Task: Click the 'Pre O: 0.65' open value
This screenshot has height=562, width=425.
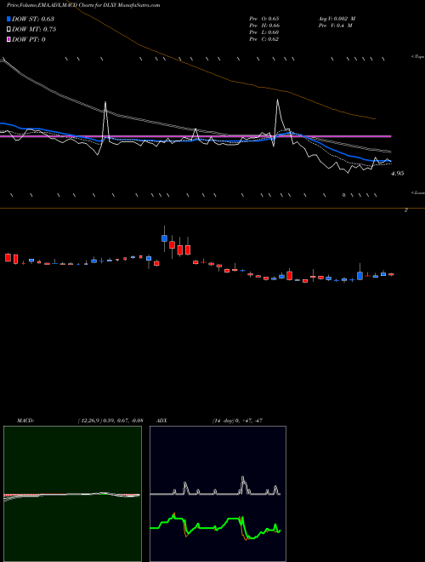Action: point(264,19)
